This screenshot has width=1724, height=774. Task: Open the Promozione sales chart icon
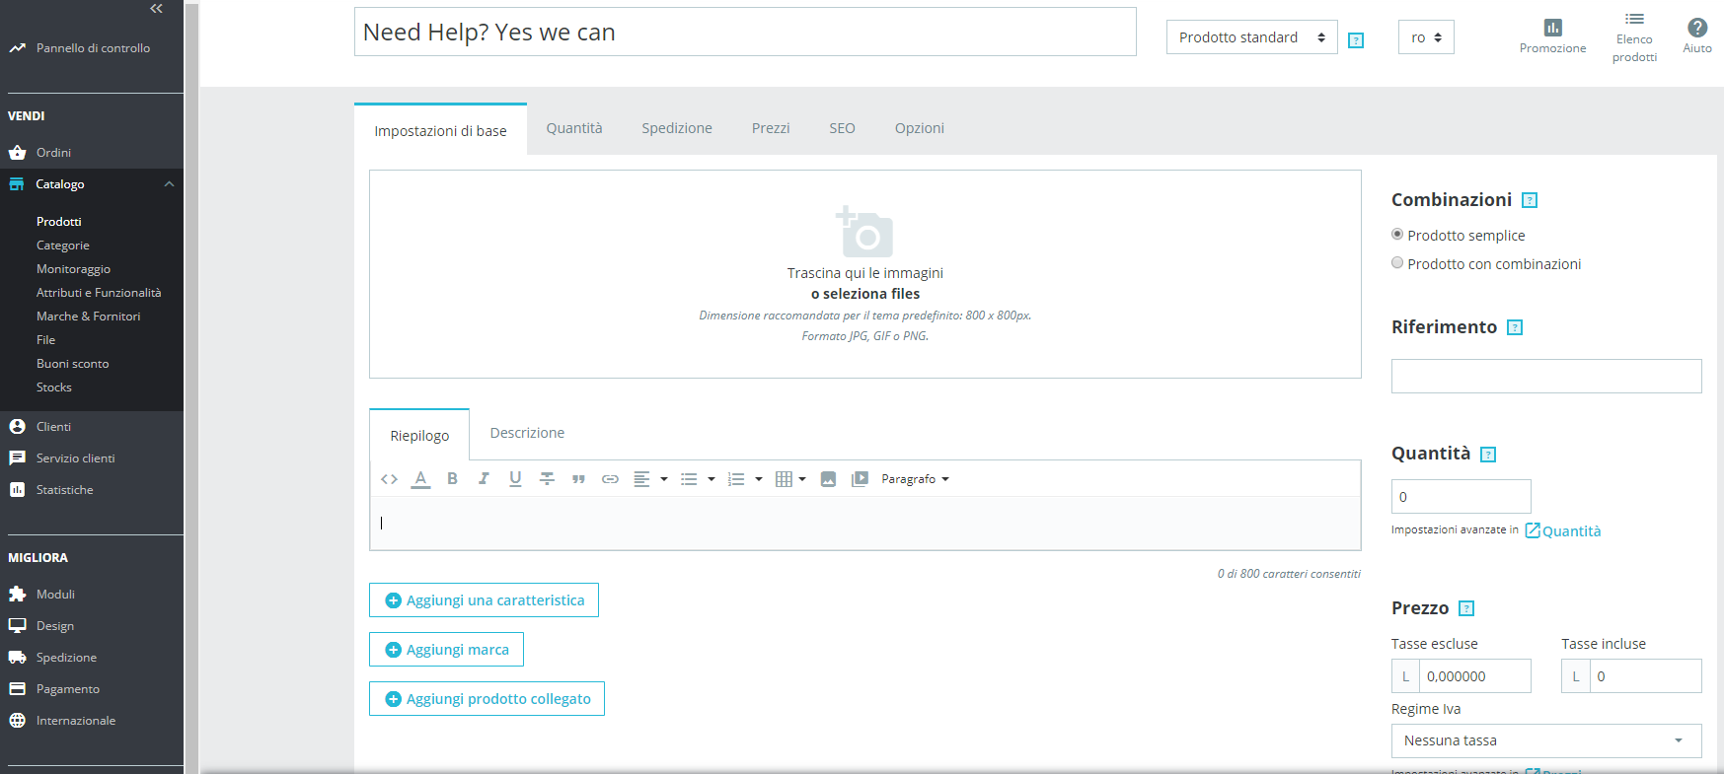click(1552, 28)
